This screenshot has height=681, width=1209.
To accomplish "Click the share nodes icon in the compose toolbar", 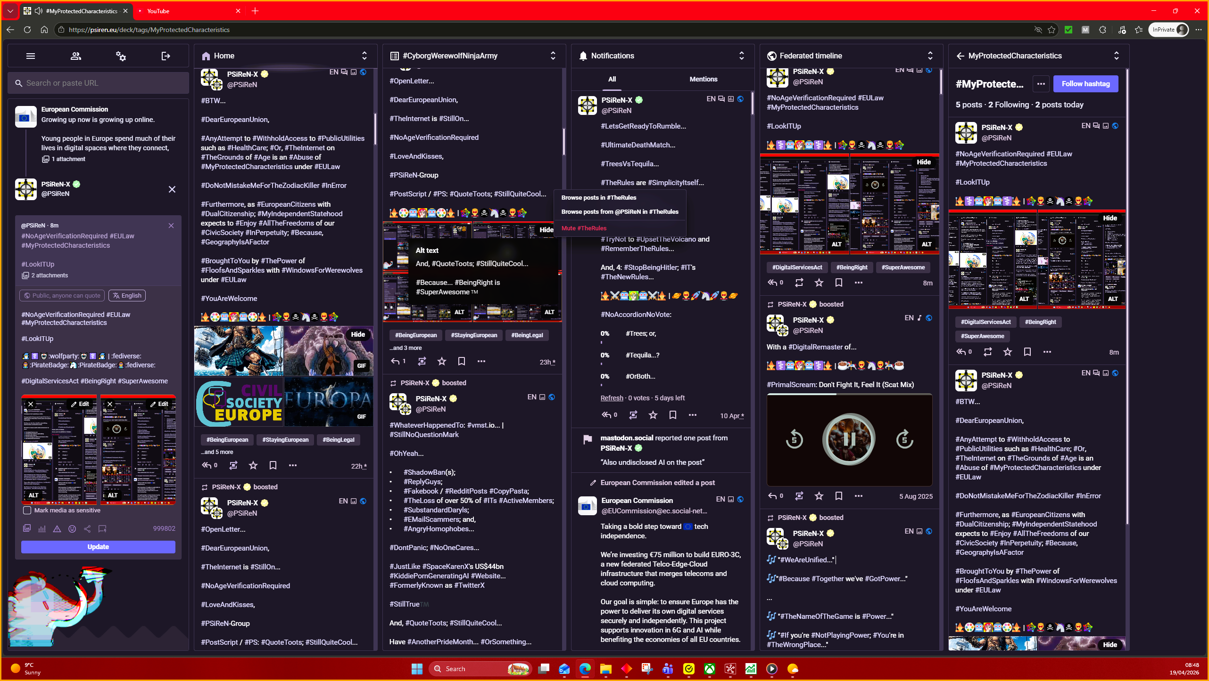I will (87, 528).
